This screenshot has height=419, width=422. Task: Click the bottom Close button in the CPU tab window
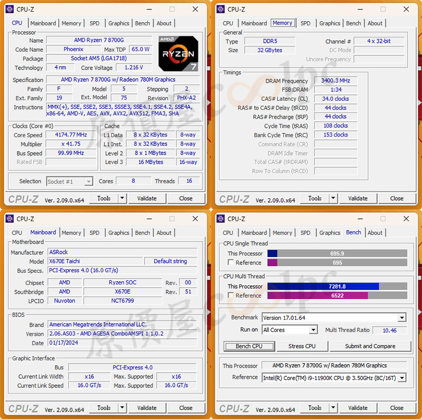[x=186, y=198]
